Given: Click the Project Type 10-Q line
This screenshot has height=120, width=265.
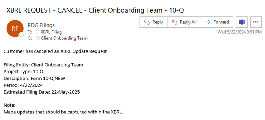Looking at the screenshot, I should [x=24, y=72].
